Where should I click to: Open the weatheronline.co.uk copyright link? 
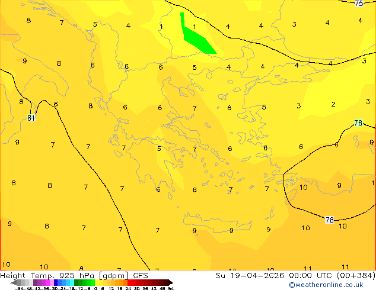[x=326, y=285]
